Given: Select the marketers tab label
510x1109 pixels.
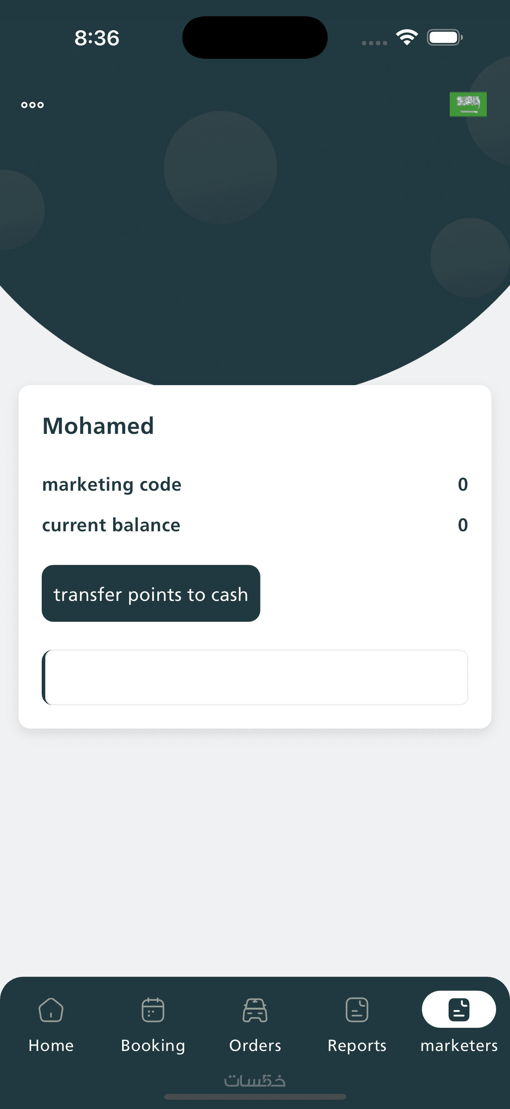Looking at the screenshot, I should pyautogui.click(x=459, y=1045).
